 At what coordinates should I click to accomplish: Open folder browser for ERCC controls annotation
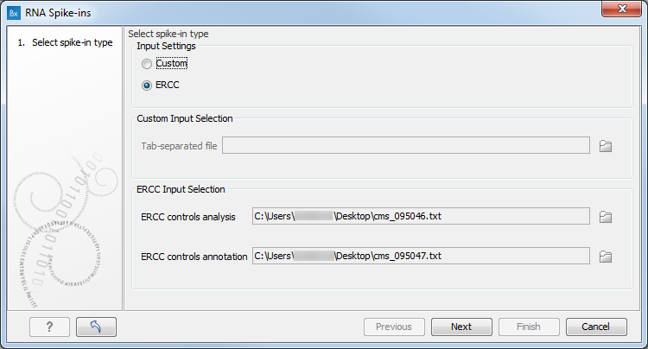[x=606, y=256]
